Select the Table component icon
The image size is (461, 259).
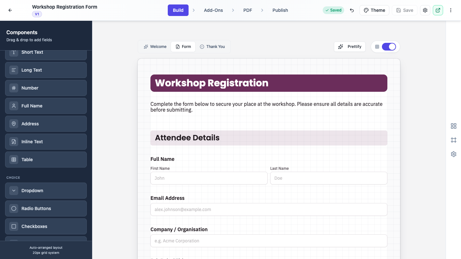(x=14, y=160)
